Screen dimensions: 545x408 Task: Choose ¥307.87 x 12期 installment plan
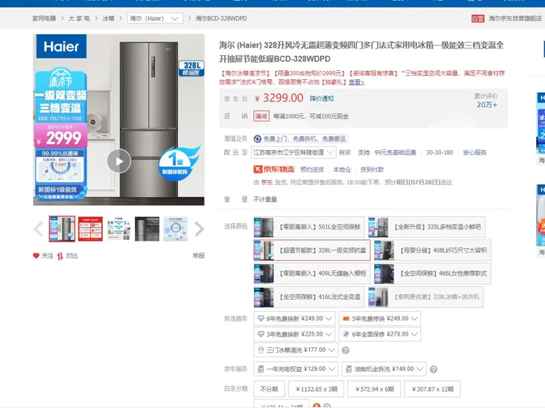tap(432, 389)
